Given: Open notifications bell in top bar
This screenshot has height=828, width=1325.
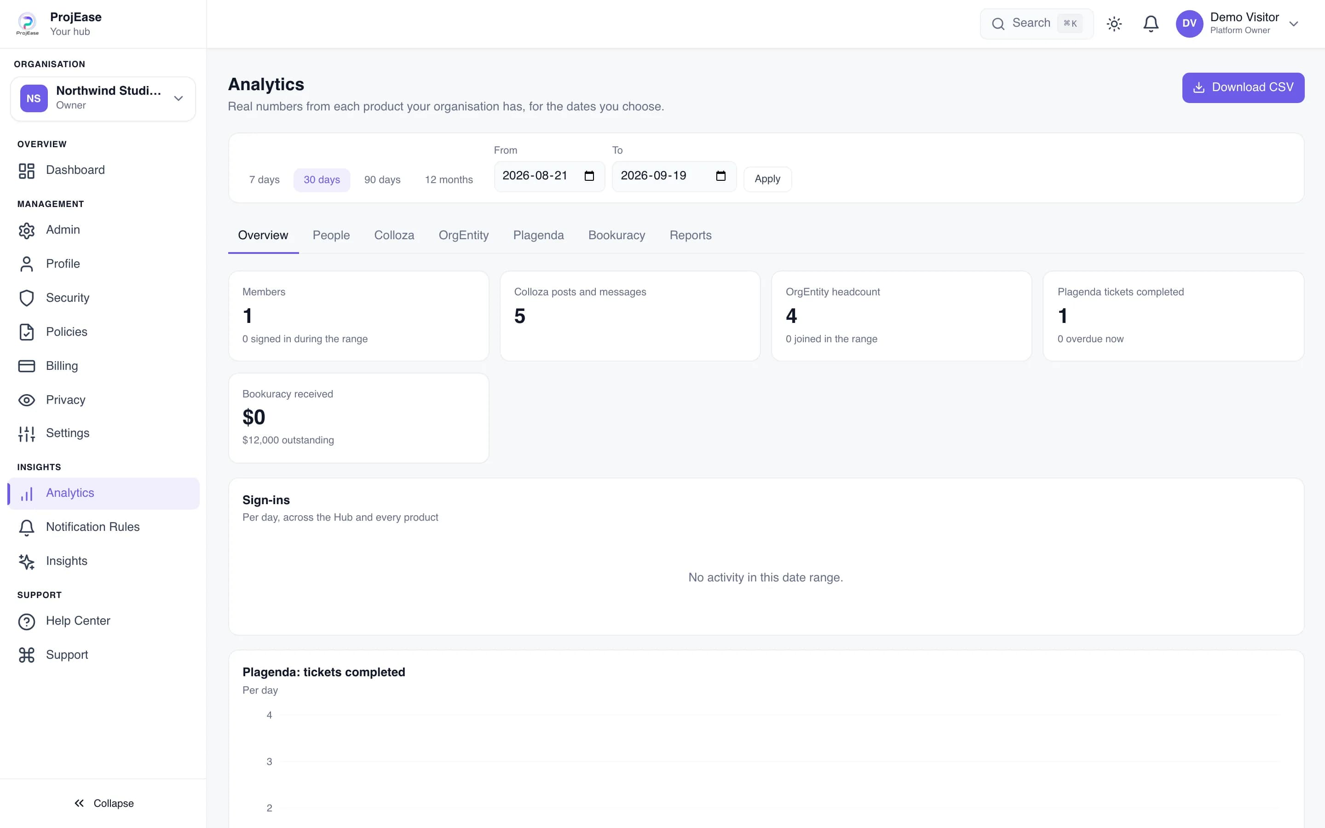Looking at the screenshot, I should [x=1150, y=23].
